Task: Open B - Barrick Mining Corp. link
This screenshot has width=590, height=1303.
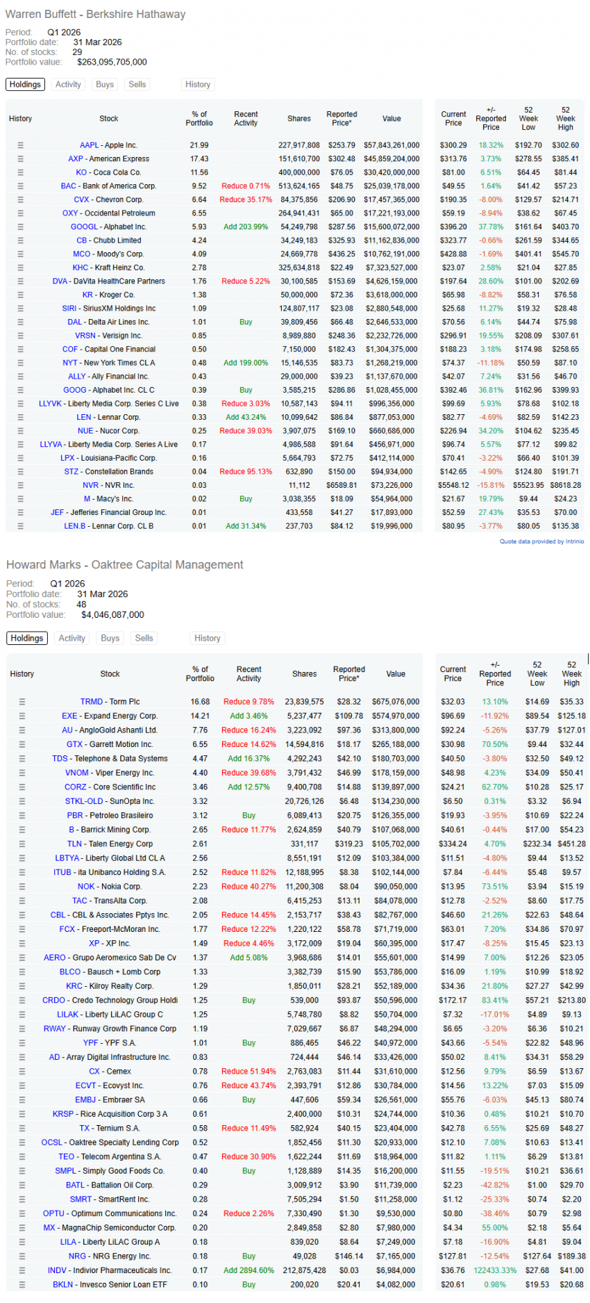Action: click(x=110, y=830)
